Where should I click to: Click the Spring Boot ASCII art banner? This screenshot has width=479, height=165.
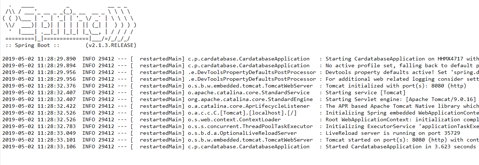click(x=69, y=22)
